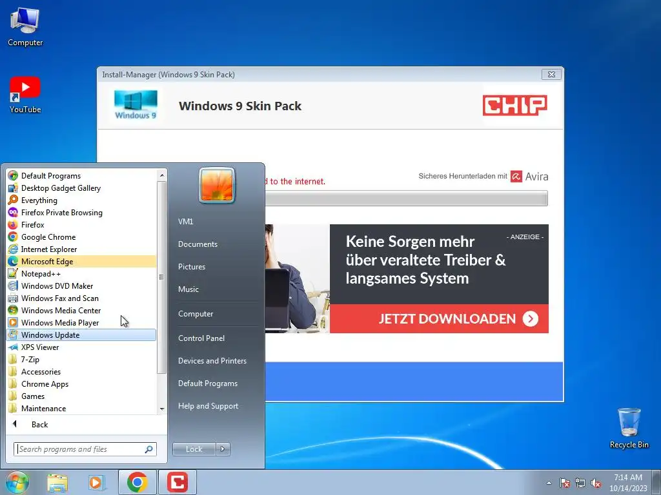Launch Internet Explorer icon
This screenshot has width=661, height=495.
(13, 249)
